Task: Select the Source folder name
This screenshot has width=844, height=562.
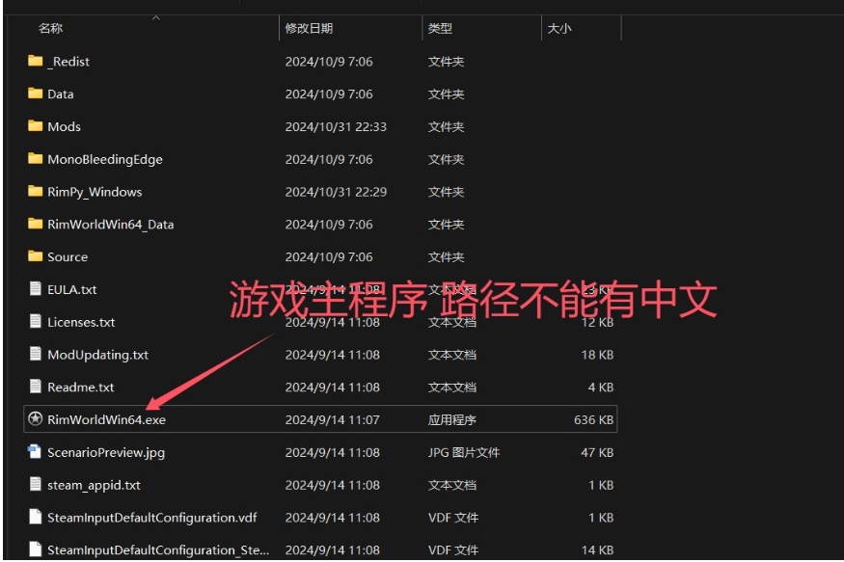Action: 68,256
